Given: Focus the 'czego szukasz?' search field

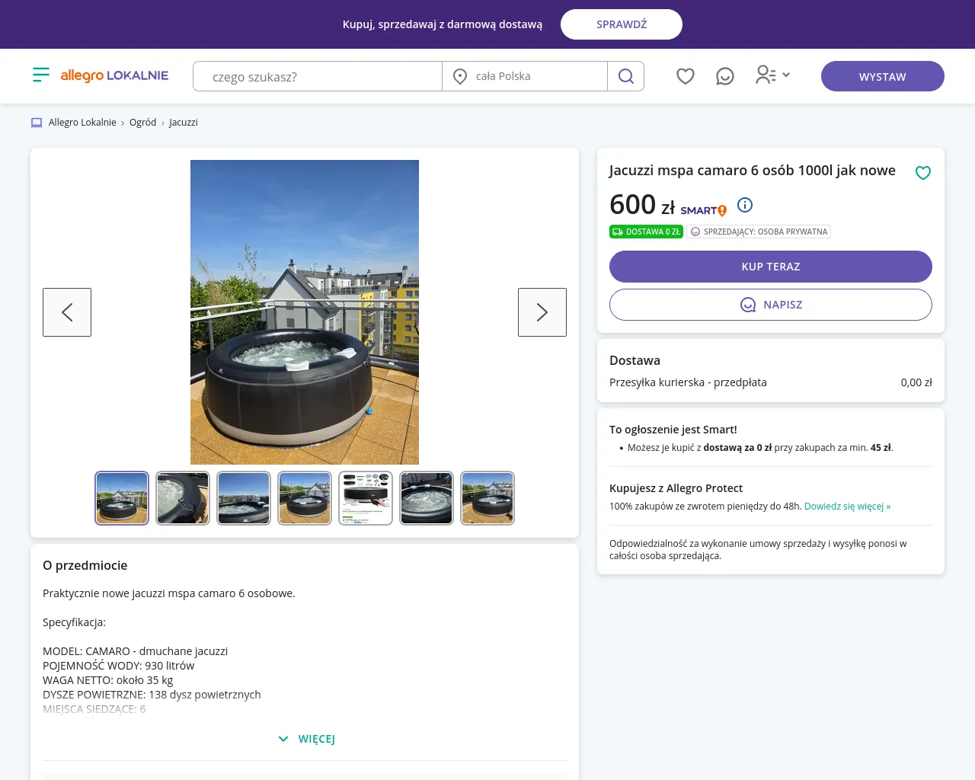Looking at the screenshot, I should (x=318, y=76).
